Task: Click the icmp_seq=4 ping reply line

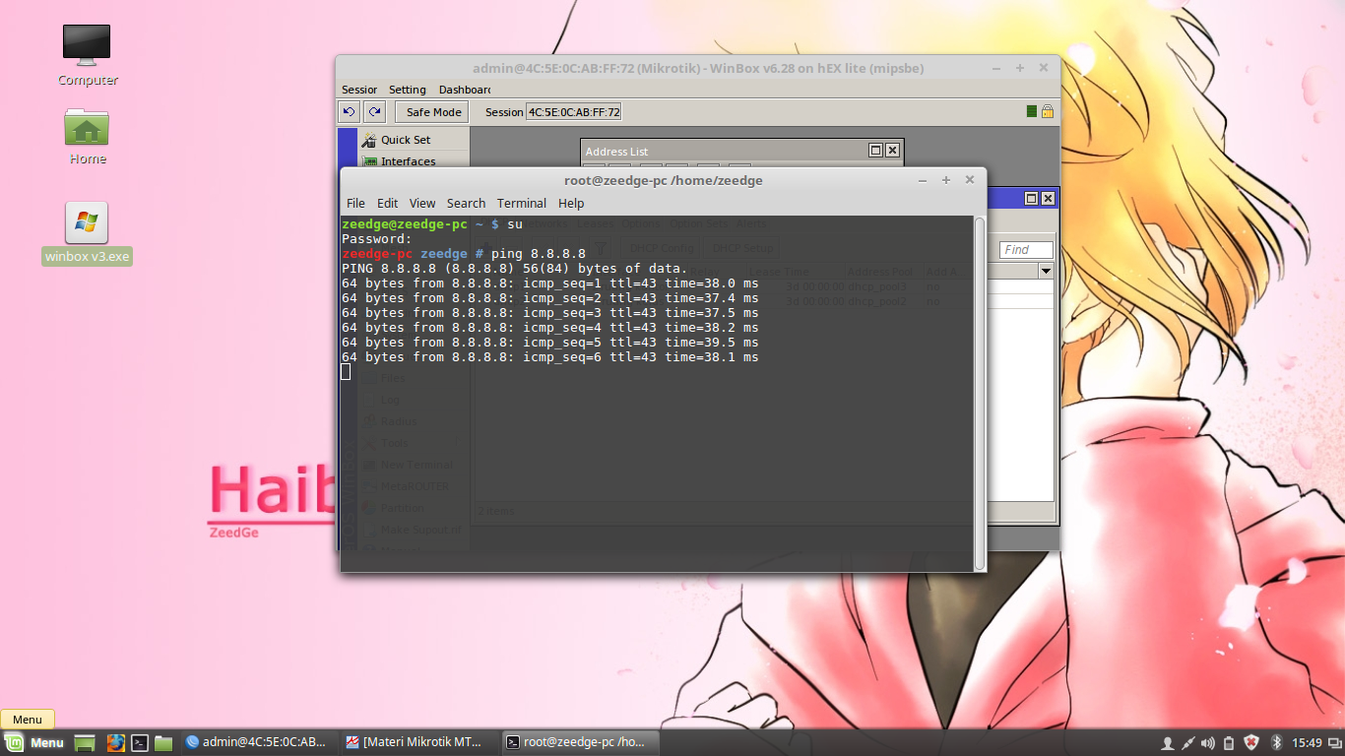Action: coord(550,328)
